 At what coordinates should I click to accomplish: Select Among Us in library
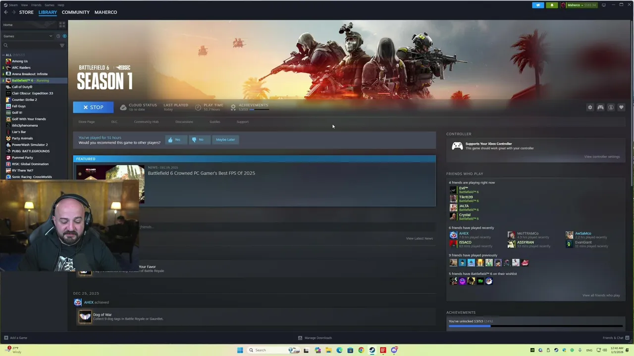click(x=20, y=61)
